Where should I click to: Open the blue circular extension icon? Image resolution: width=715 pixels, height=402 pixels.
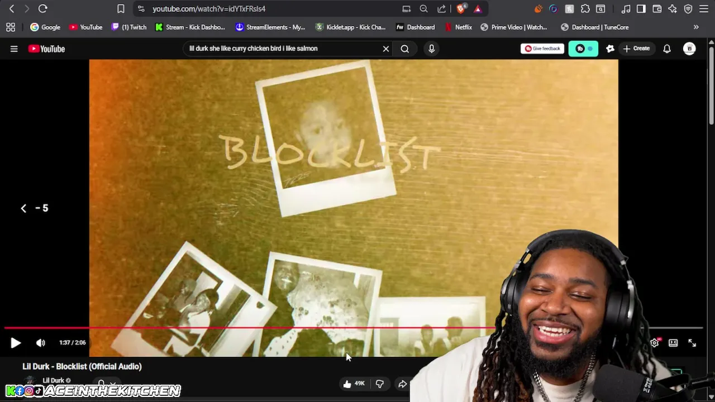point(554,9)
